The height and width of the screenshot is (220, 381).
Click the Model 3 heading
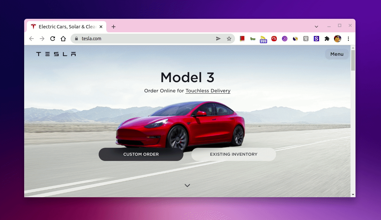coord(187,78)
